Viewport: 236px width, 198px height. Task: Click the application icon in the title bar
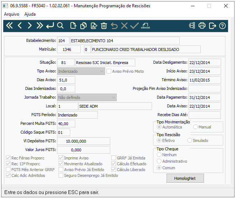pyautogui.click(x=5, y=6)
